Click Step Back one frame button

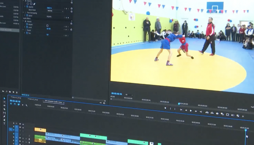(186, 110)
